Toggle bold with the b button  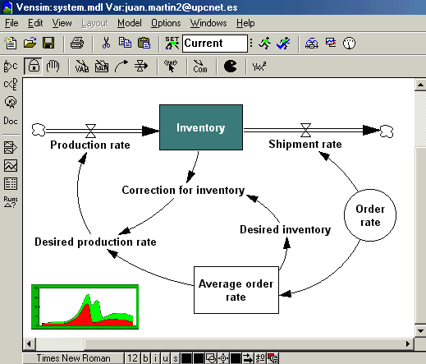click(x=145, y=358)
